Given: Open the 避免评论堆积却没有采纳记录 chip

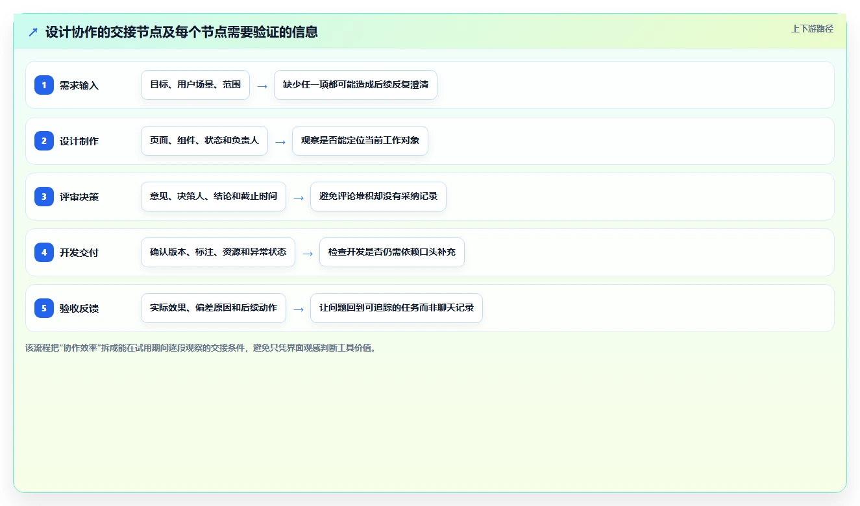Looking at the screenshot, I should (x=378, y=197).
